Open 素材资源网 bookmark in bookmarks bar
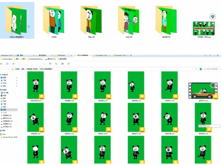221x165 pixels. (x=62, y=59)
